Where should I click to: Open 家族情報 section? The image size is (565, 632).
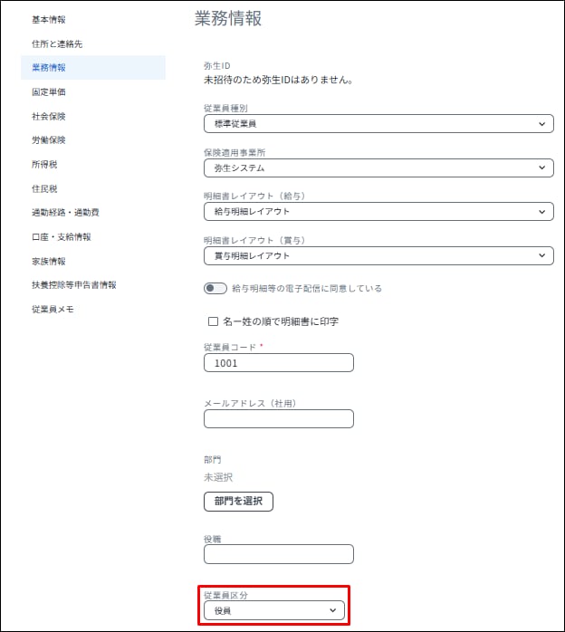(49, 261)
